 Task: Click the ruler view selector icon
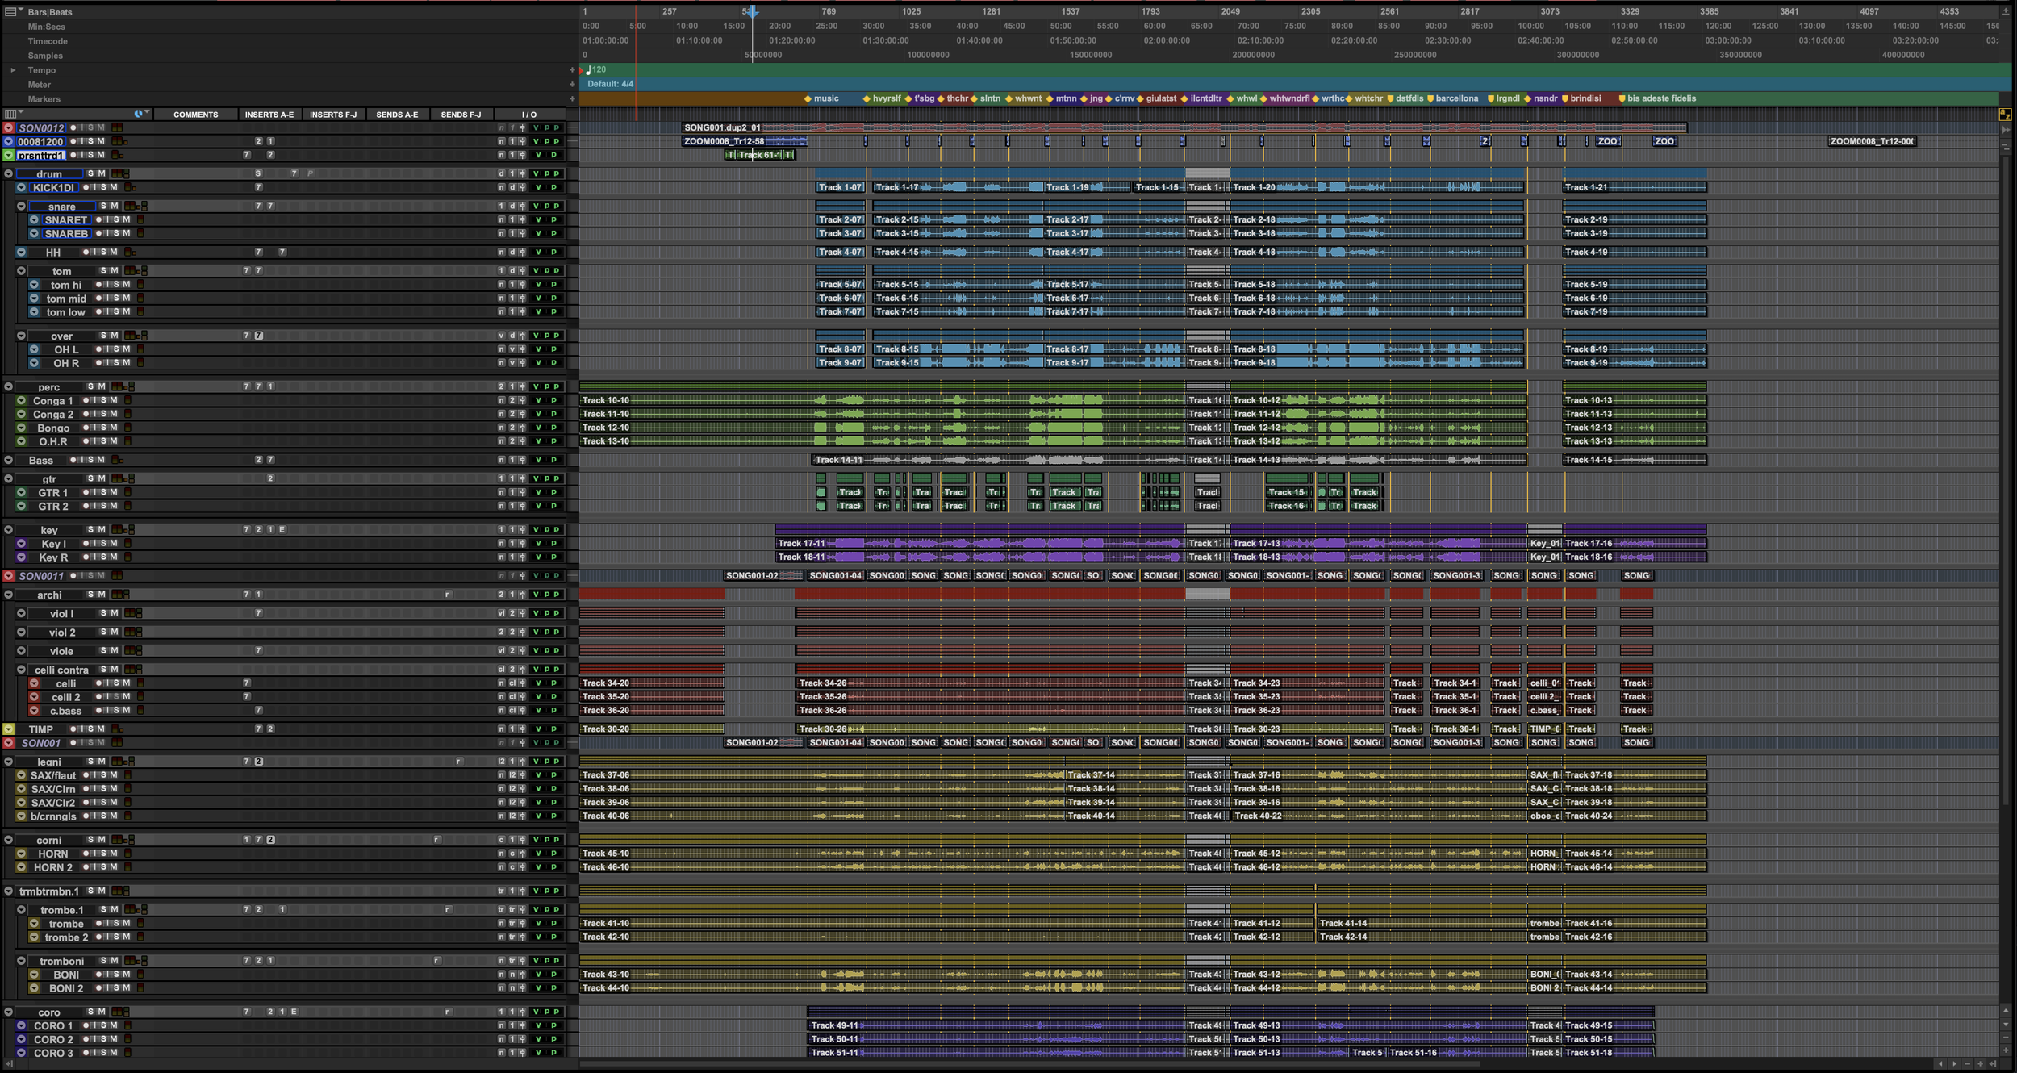pyautogui.click(x=10, y=11)
